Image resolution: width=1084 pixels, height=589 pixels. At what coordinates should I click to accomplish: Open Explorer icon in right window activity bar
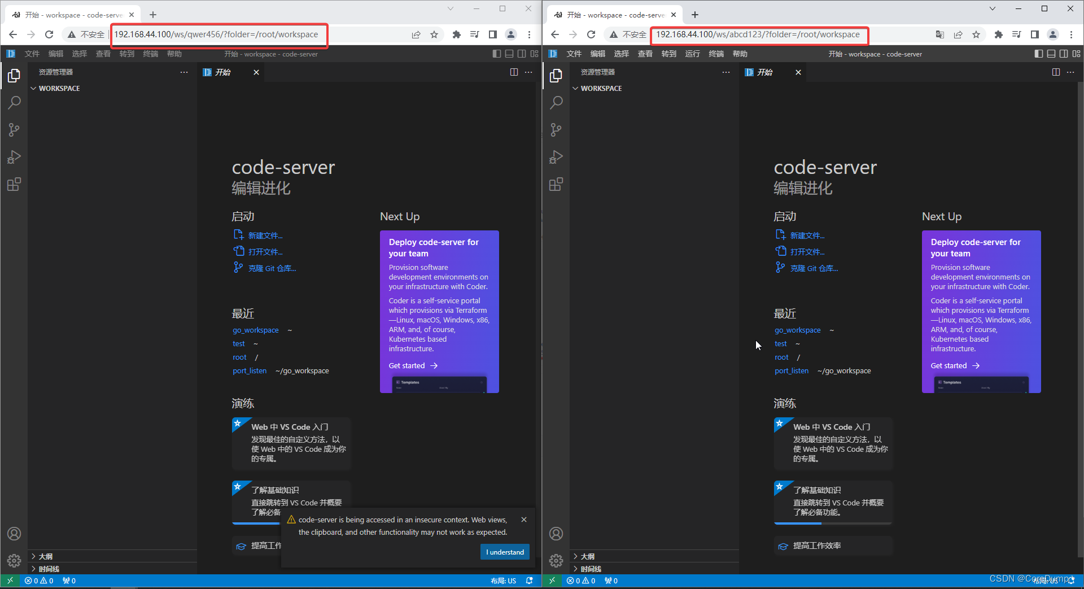[x=556, y=76]
